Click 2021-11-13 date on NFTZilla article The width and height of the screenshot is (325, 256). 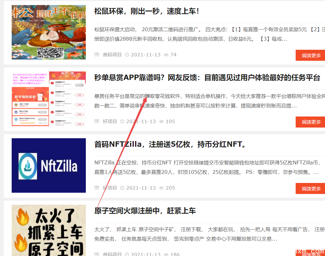pyautogui.click(x=141, y=188)
